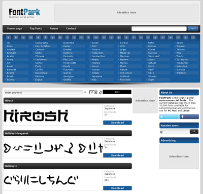203x194 pixels.
Task: Click the large 'a' font size icon
Action: (x=100, y=92)
